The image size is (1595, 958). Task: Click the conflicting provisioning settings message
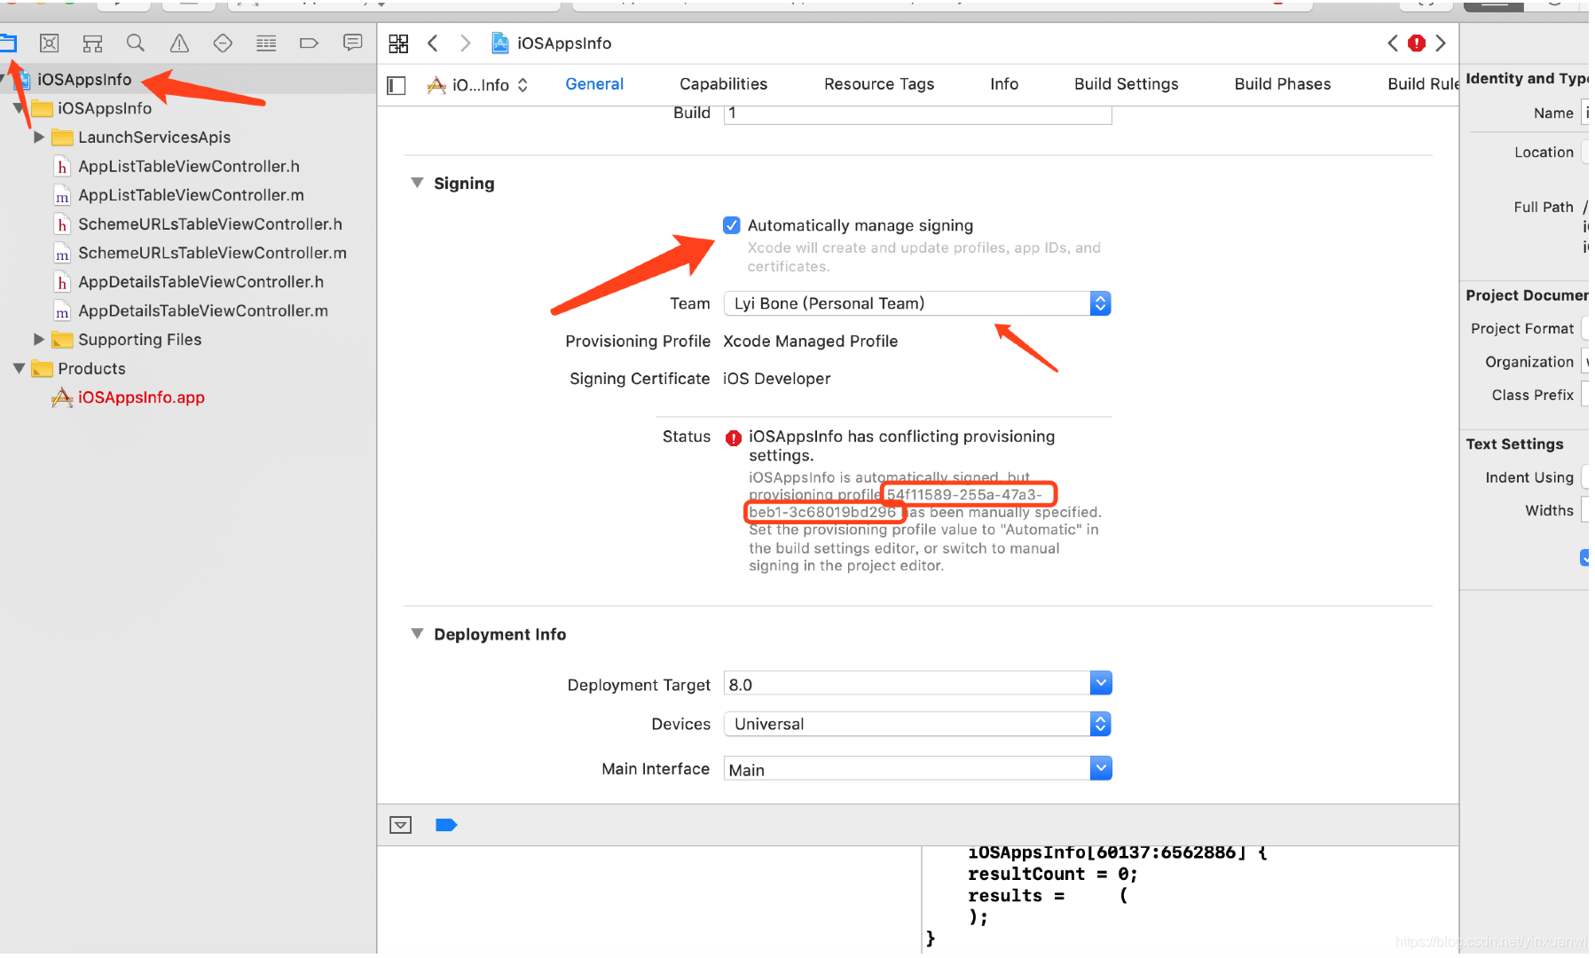pos(901,445)
